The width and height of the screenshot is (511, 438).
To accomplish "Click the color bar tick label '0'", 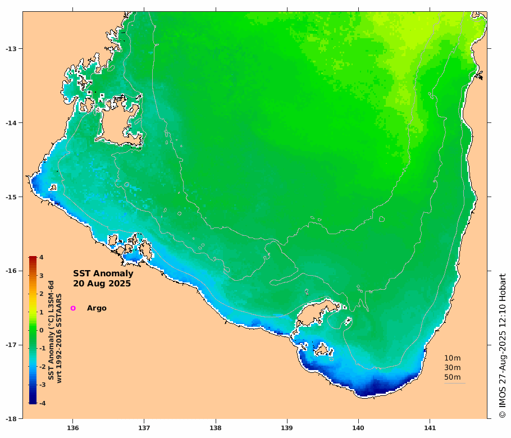I will 42,330.
